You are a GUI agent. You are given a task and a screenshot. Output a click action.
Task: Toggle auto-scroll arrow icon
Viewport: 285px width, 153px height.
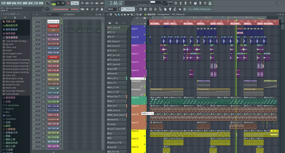[87, 9]
